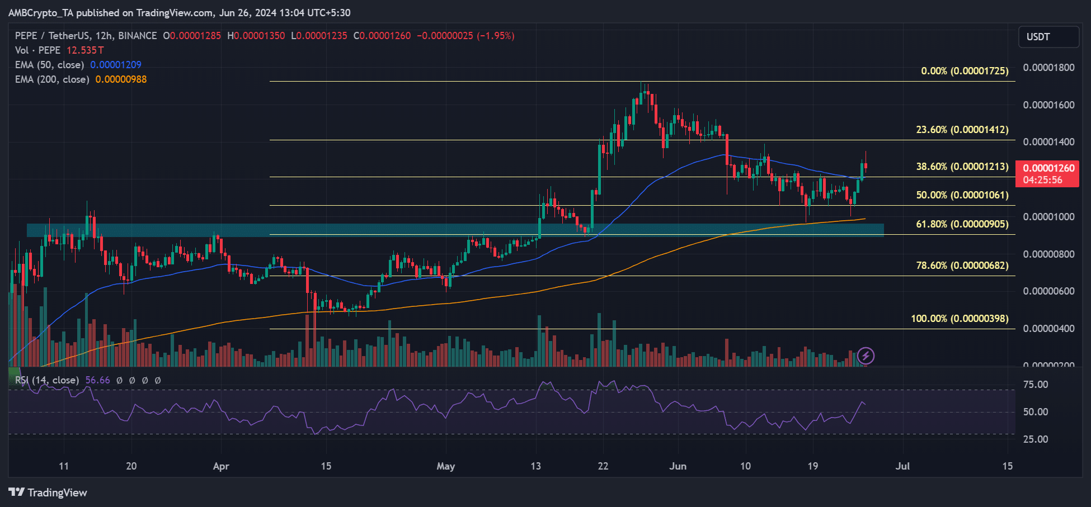Click the 19 date on time axis
This screenshot has width=1091, height=507.
coord(813,466)
